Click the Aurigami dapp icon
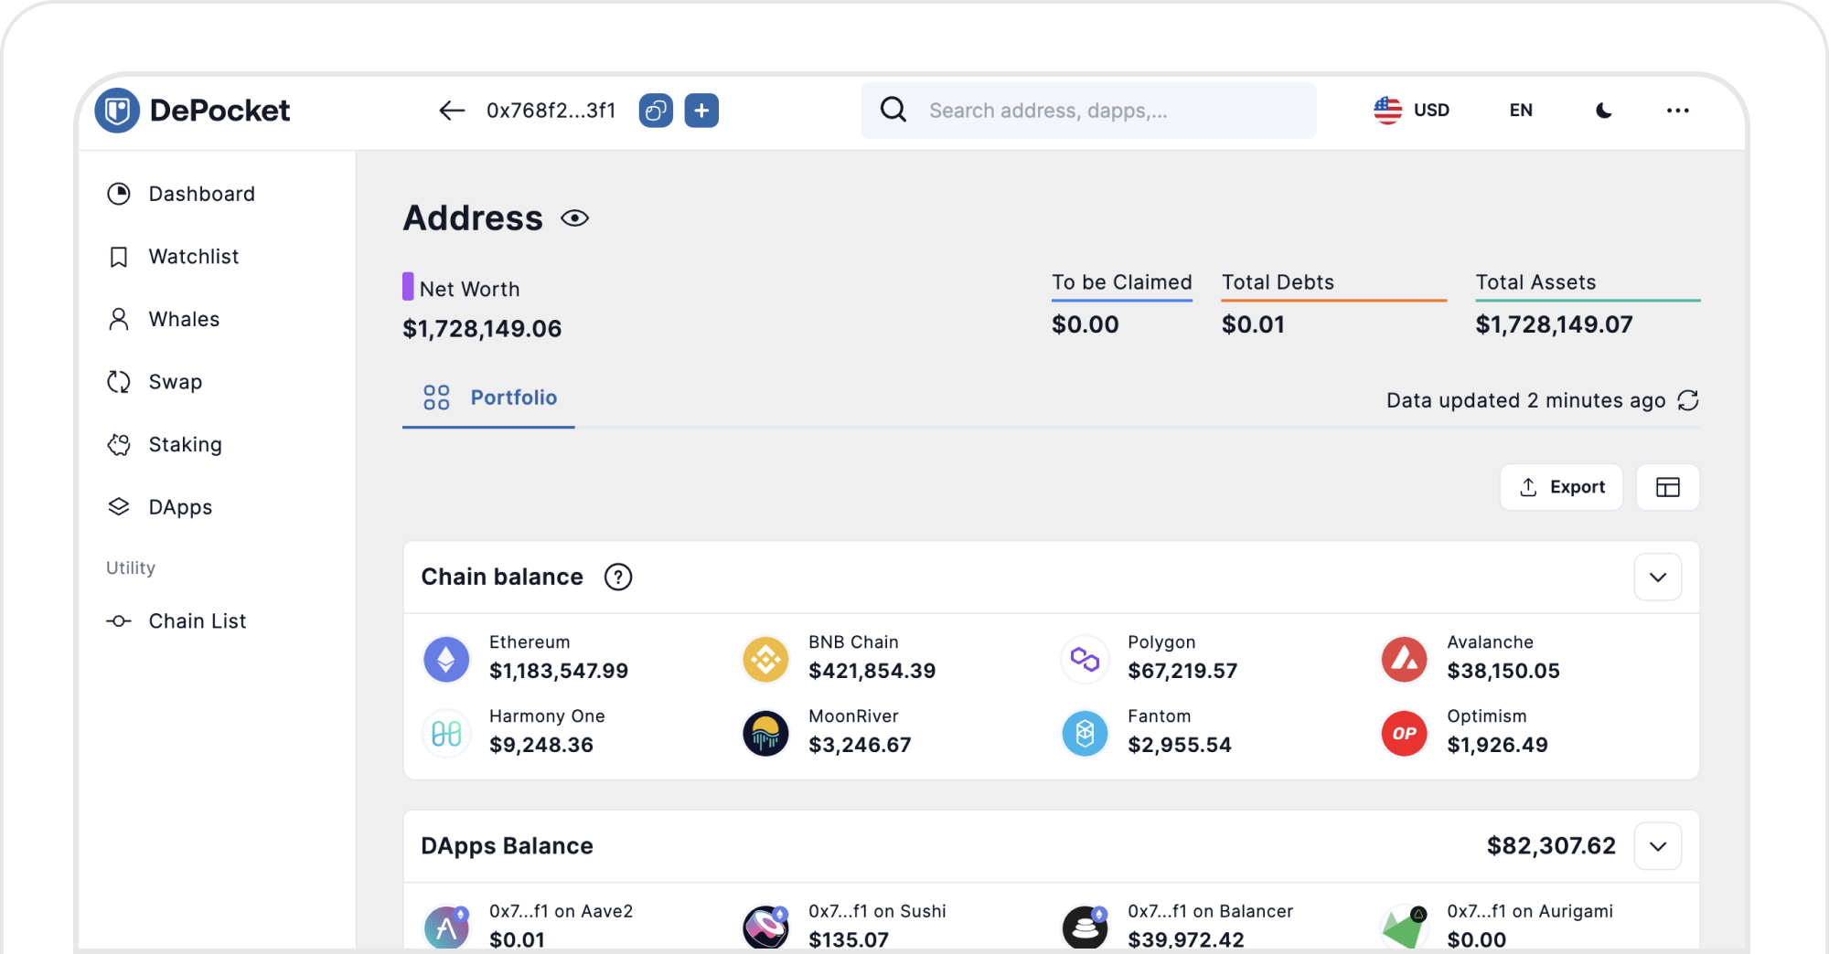 pos(1404,927)
